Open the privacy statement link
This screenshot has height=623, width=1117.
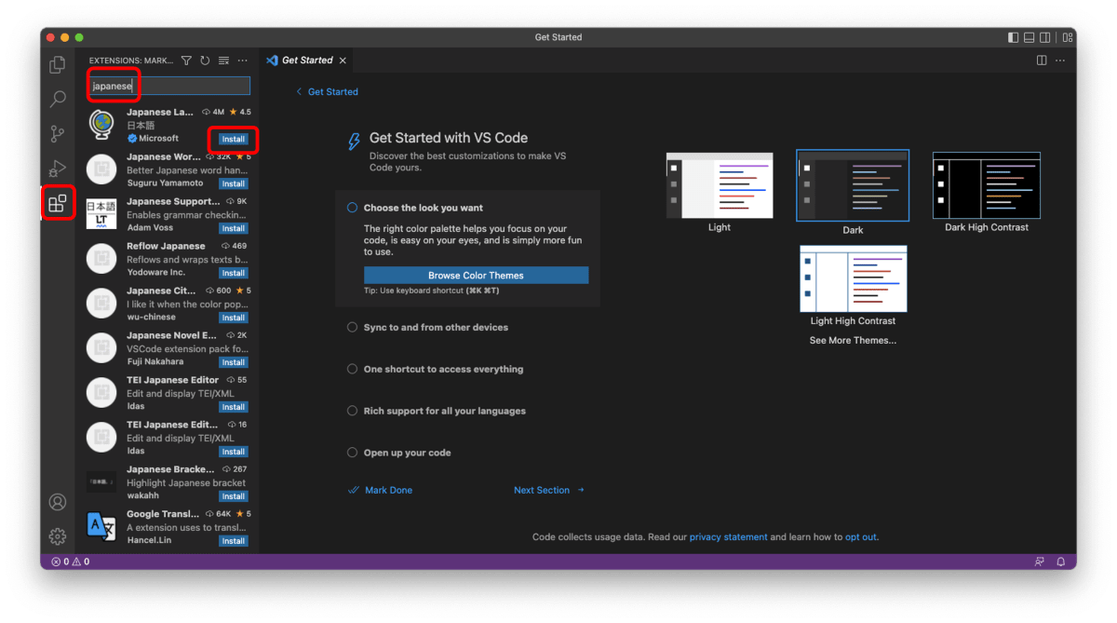pyautogui.click(x=728, y=537)
